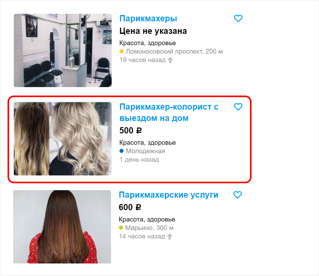Screen dimensions: 319x276
Task: Click the green metro dot near Марьино
Action: 121,228
